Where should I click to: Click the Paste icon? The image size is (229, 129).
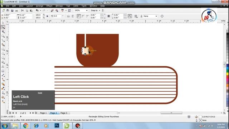click(31, 10)
